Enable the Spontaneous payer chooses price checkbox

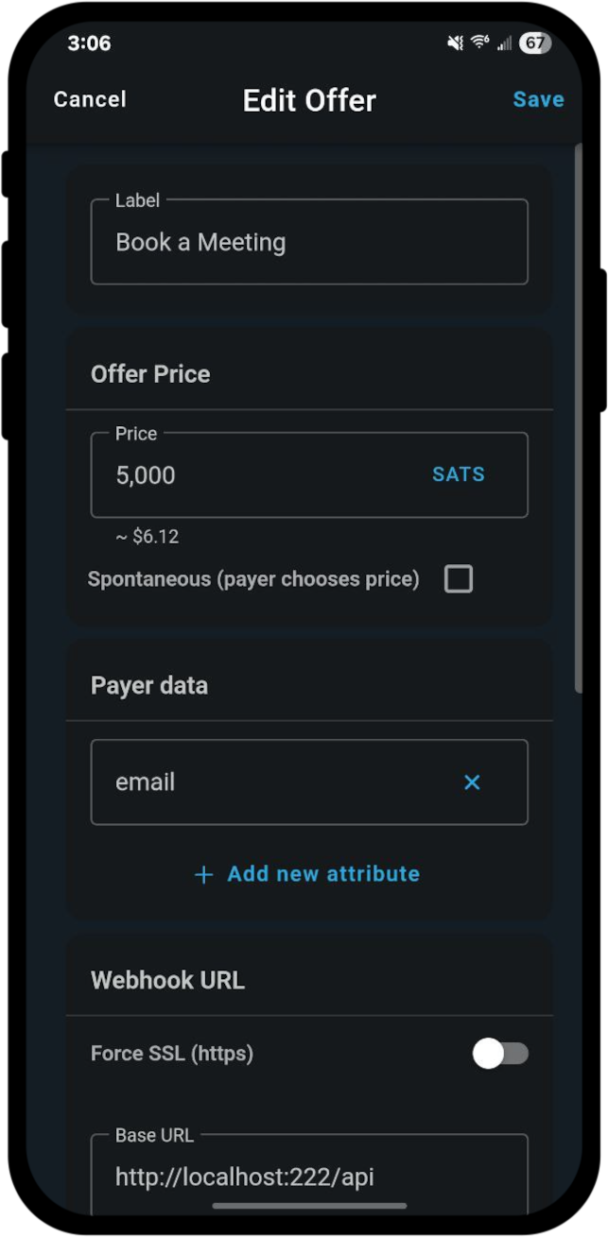pyautogui.click(x=459, y=579)
